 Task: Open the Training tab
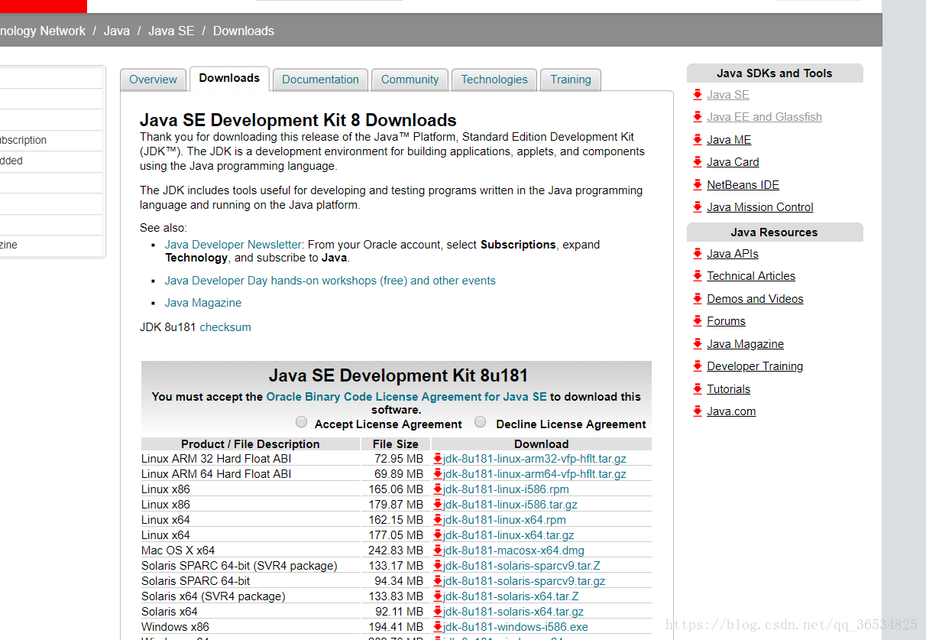pos(571,80)
